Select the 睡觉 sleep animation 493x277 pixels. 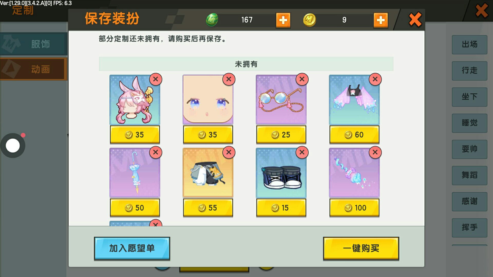tap(469, 123)
